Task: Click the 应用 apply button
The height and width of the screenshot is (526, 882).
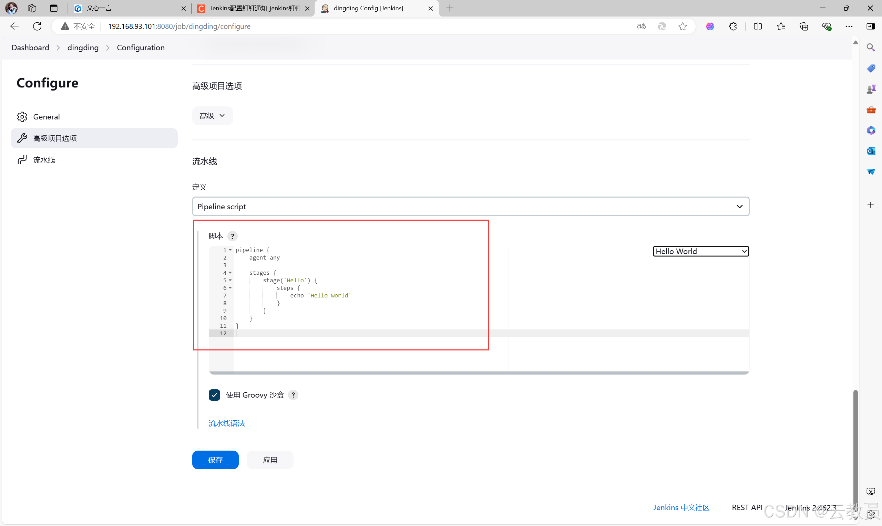Action: pyautogui.click(x=270, y=460)
